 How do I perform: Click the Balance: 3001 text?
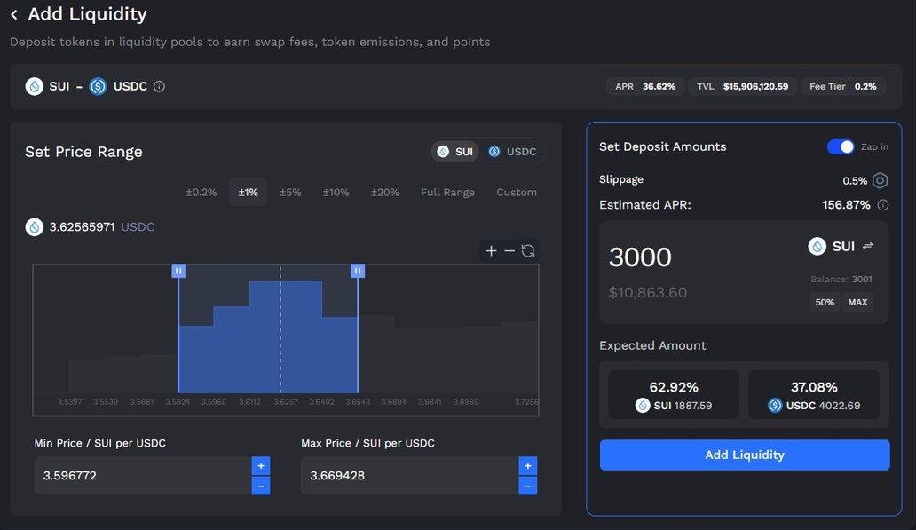(841, 280)
